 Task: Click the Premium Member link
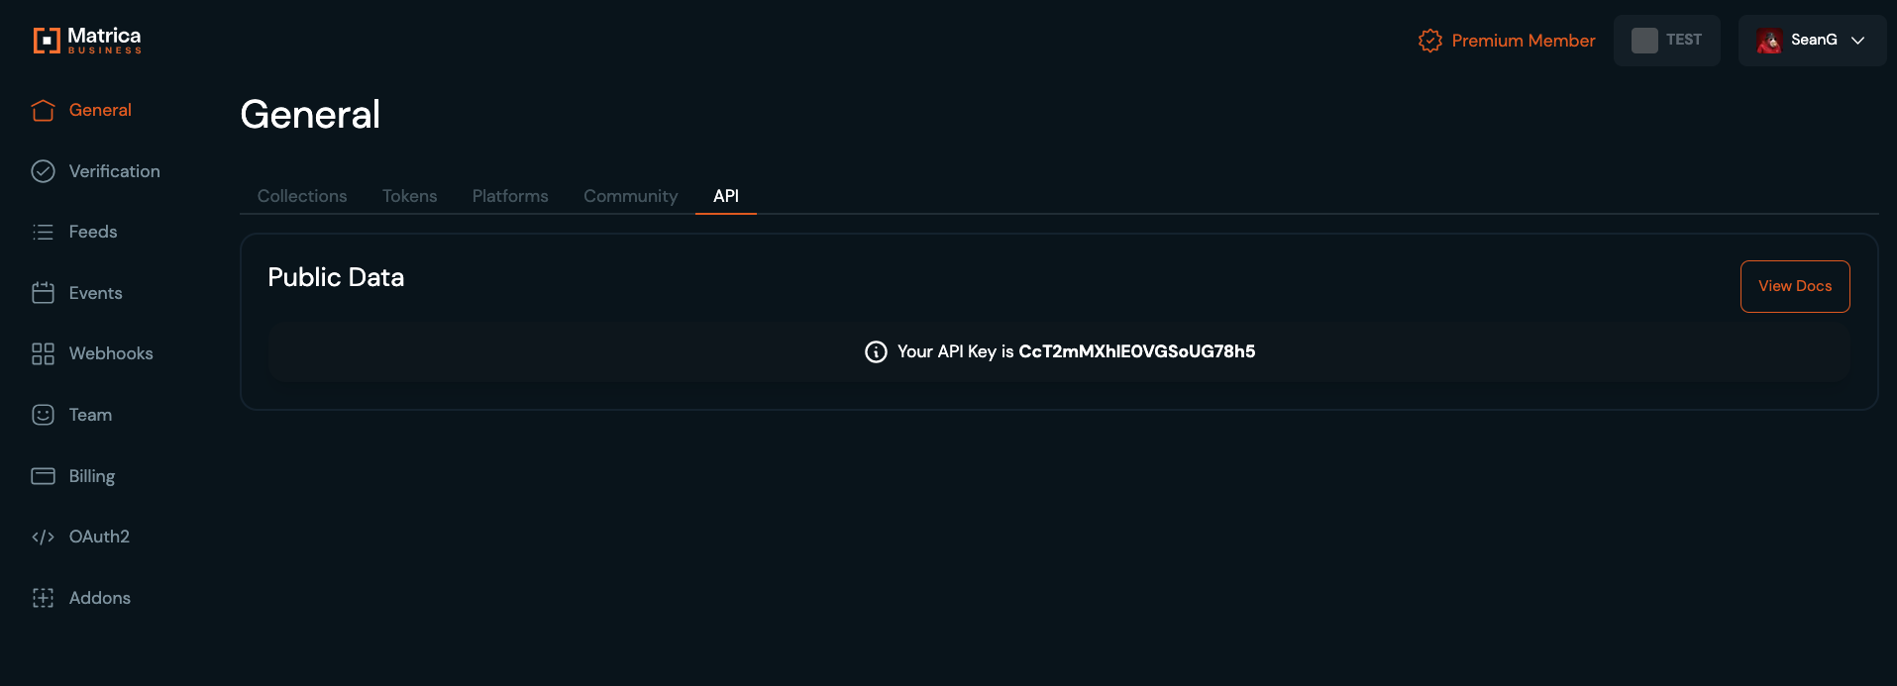(1507, 41)
